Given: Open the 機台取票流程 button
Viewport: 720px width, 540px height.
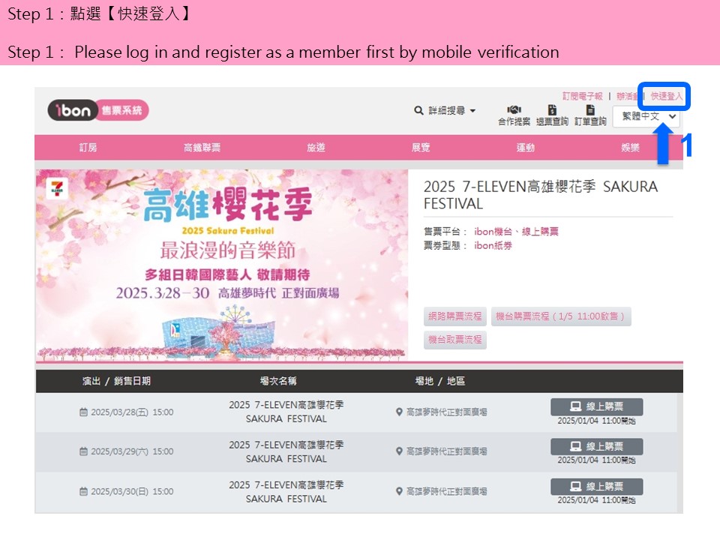Looking at the screenshot, I should (455, 340).
